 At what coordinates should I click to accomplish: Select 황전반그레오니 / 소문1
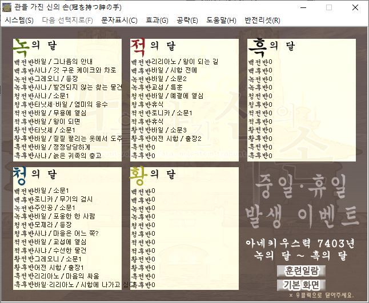click(x=47, y=259)
